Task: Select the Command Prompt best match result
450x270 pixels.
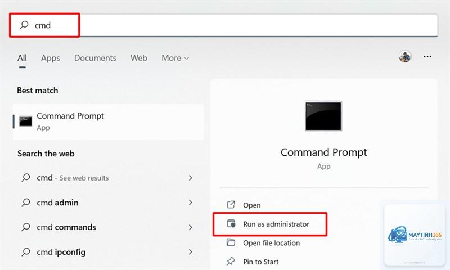Action: pos(108,121)
